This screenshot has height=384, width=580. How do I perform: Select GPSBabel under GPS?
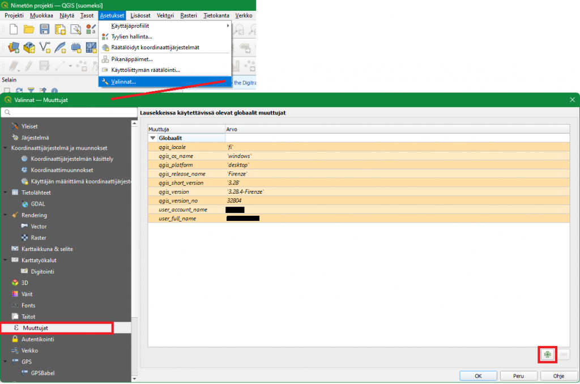pos(43,373)
